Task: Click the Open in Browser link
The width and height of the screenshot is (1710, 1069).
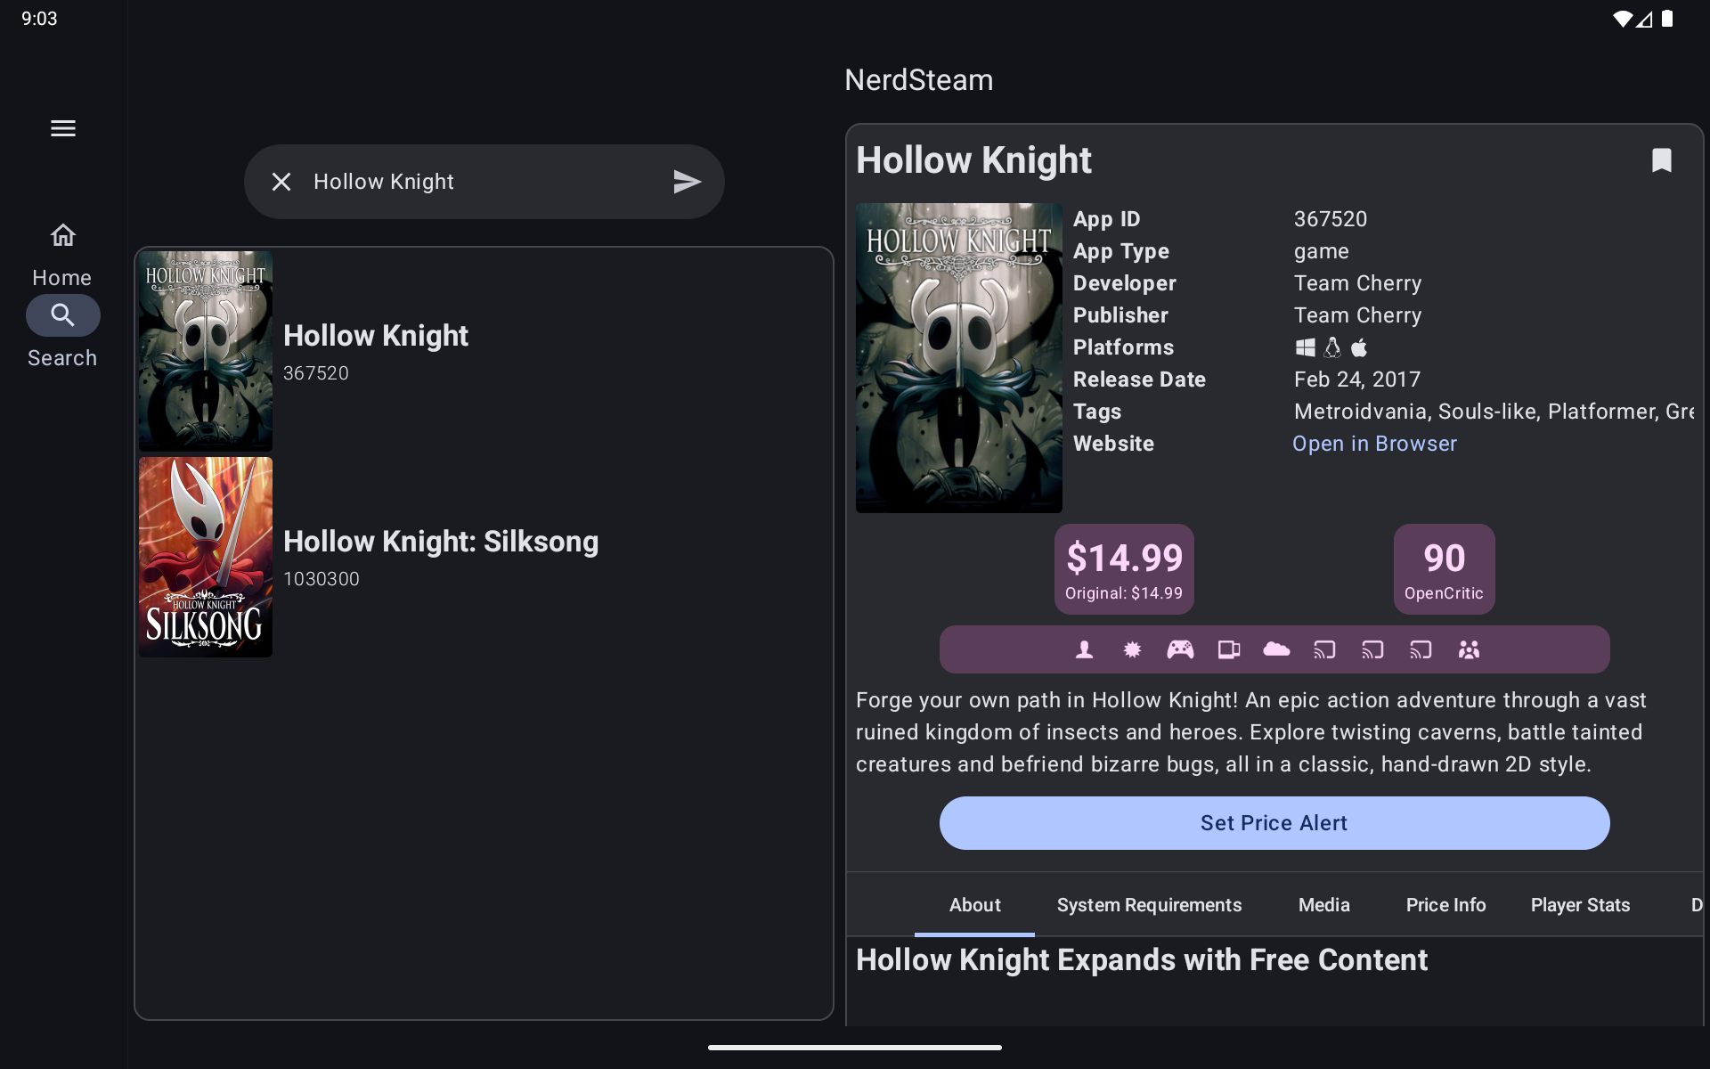Action: [1374, 444]
